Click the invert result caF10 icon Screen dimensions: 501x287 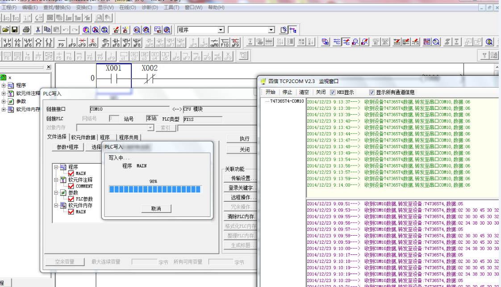tap(214, 42)
